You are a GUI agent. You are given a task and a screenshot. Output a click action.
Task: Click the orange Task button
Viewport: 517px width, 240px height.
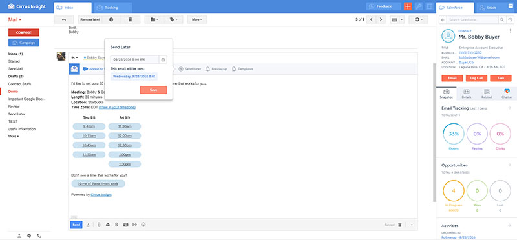click(x=501, y=78)
